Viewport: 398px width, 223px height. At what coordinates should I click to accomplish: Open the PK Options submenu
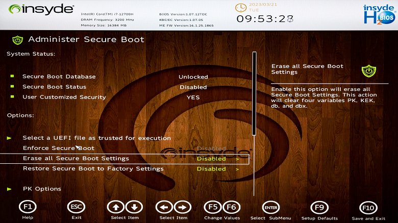[x=42, y=189]
